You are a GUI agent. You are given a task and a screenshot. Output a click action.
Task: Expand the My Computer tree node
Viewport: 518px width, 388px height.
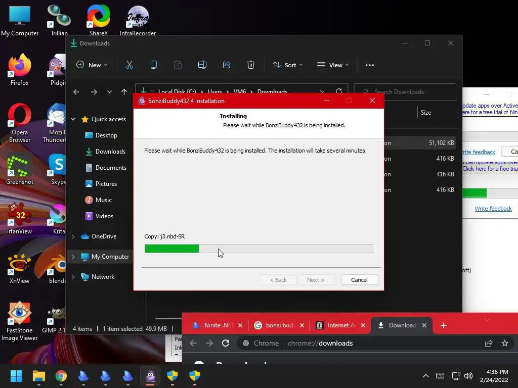pos(73,257)
